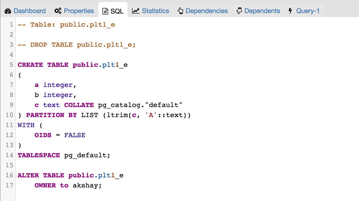
Task: Place cursor on the PARTITION keyword
Action: point(45,115)
